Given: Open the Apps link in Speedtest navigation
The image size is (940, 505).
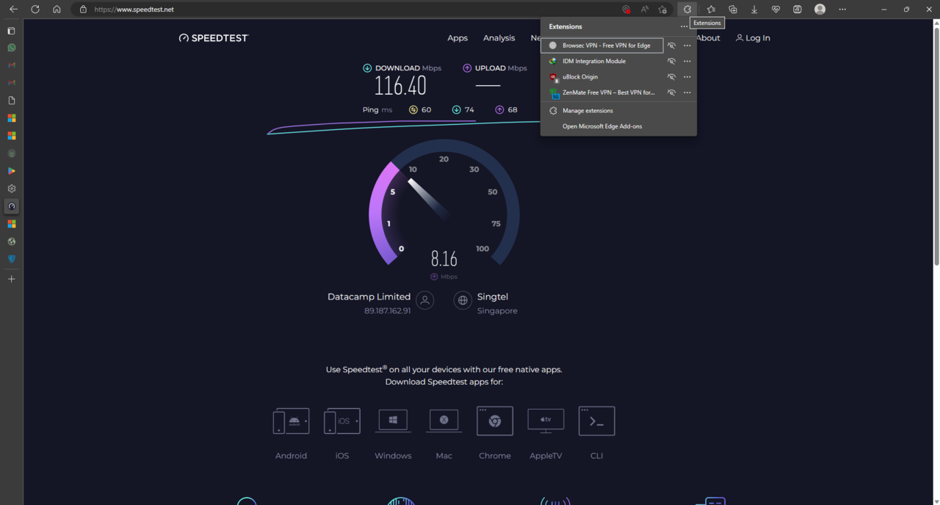Looking at the screenshot, I should (x=458, y=38).
